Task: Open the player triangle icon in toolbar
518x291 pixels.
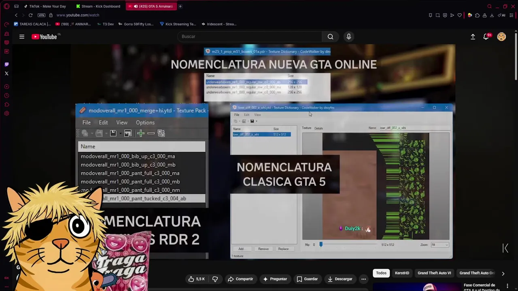Action: (452, 15)
